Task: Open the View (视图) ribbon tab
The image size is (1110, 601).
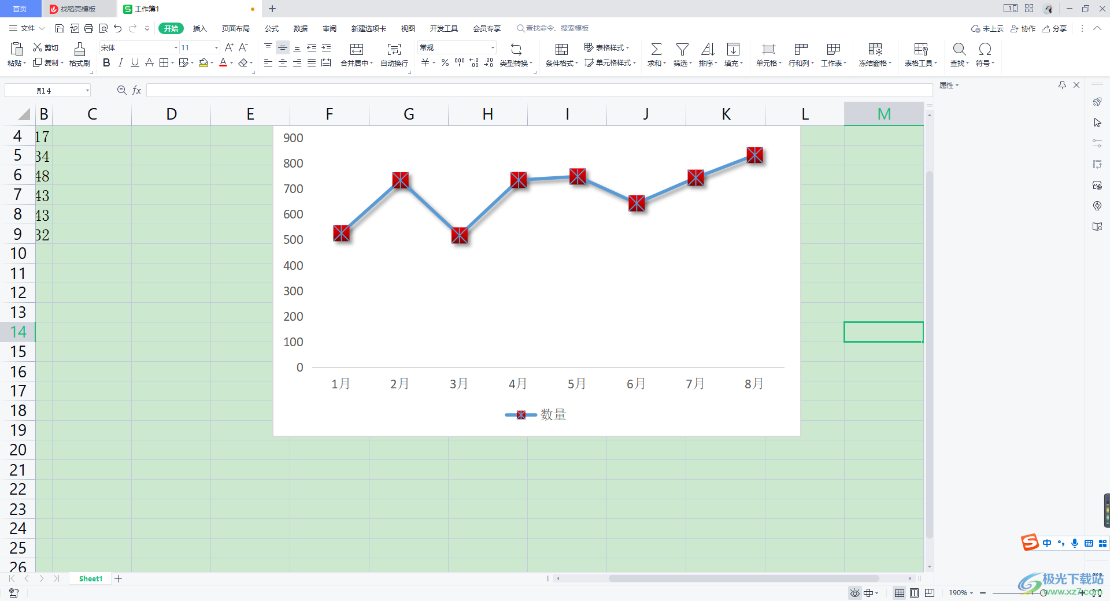Action: point(408,28)
